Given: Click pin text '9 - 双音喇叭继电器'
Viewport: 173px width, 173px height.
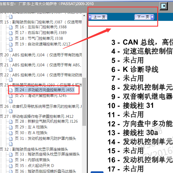Looking at the screenshot, I should pos(142,97).
